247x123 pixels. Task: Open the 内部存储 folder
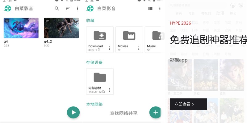(x=100, y=81)
